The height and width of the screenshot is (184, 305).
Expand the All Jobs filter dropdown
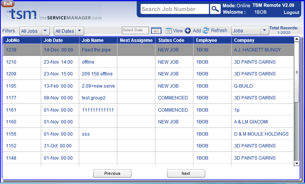[45, 31]
